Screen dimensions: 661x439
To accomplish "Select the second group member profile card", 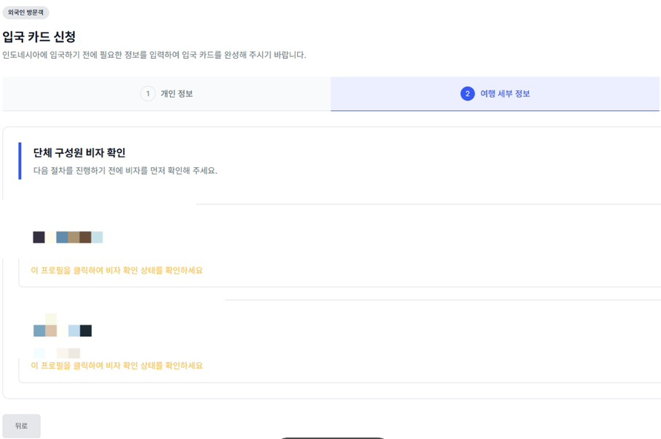I will [x=339, y=341].
